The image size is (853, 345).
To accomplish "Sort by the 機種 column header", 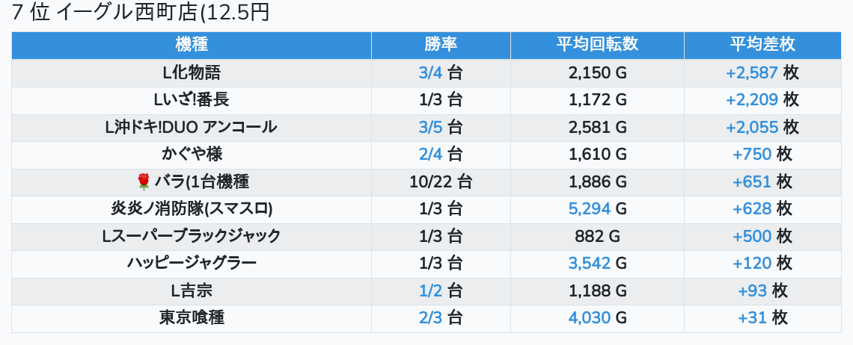I will [x=192, y=44].
